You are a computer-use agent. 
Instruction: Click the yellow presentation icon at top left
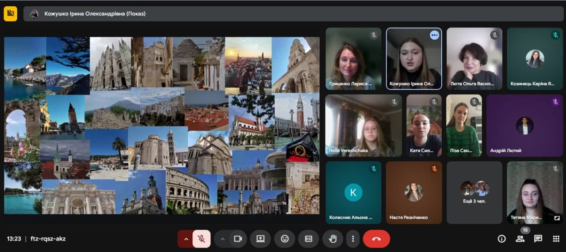[x=11, y=14]
